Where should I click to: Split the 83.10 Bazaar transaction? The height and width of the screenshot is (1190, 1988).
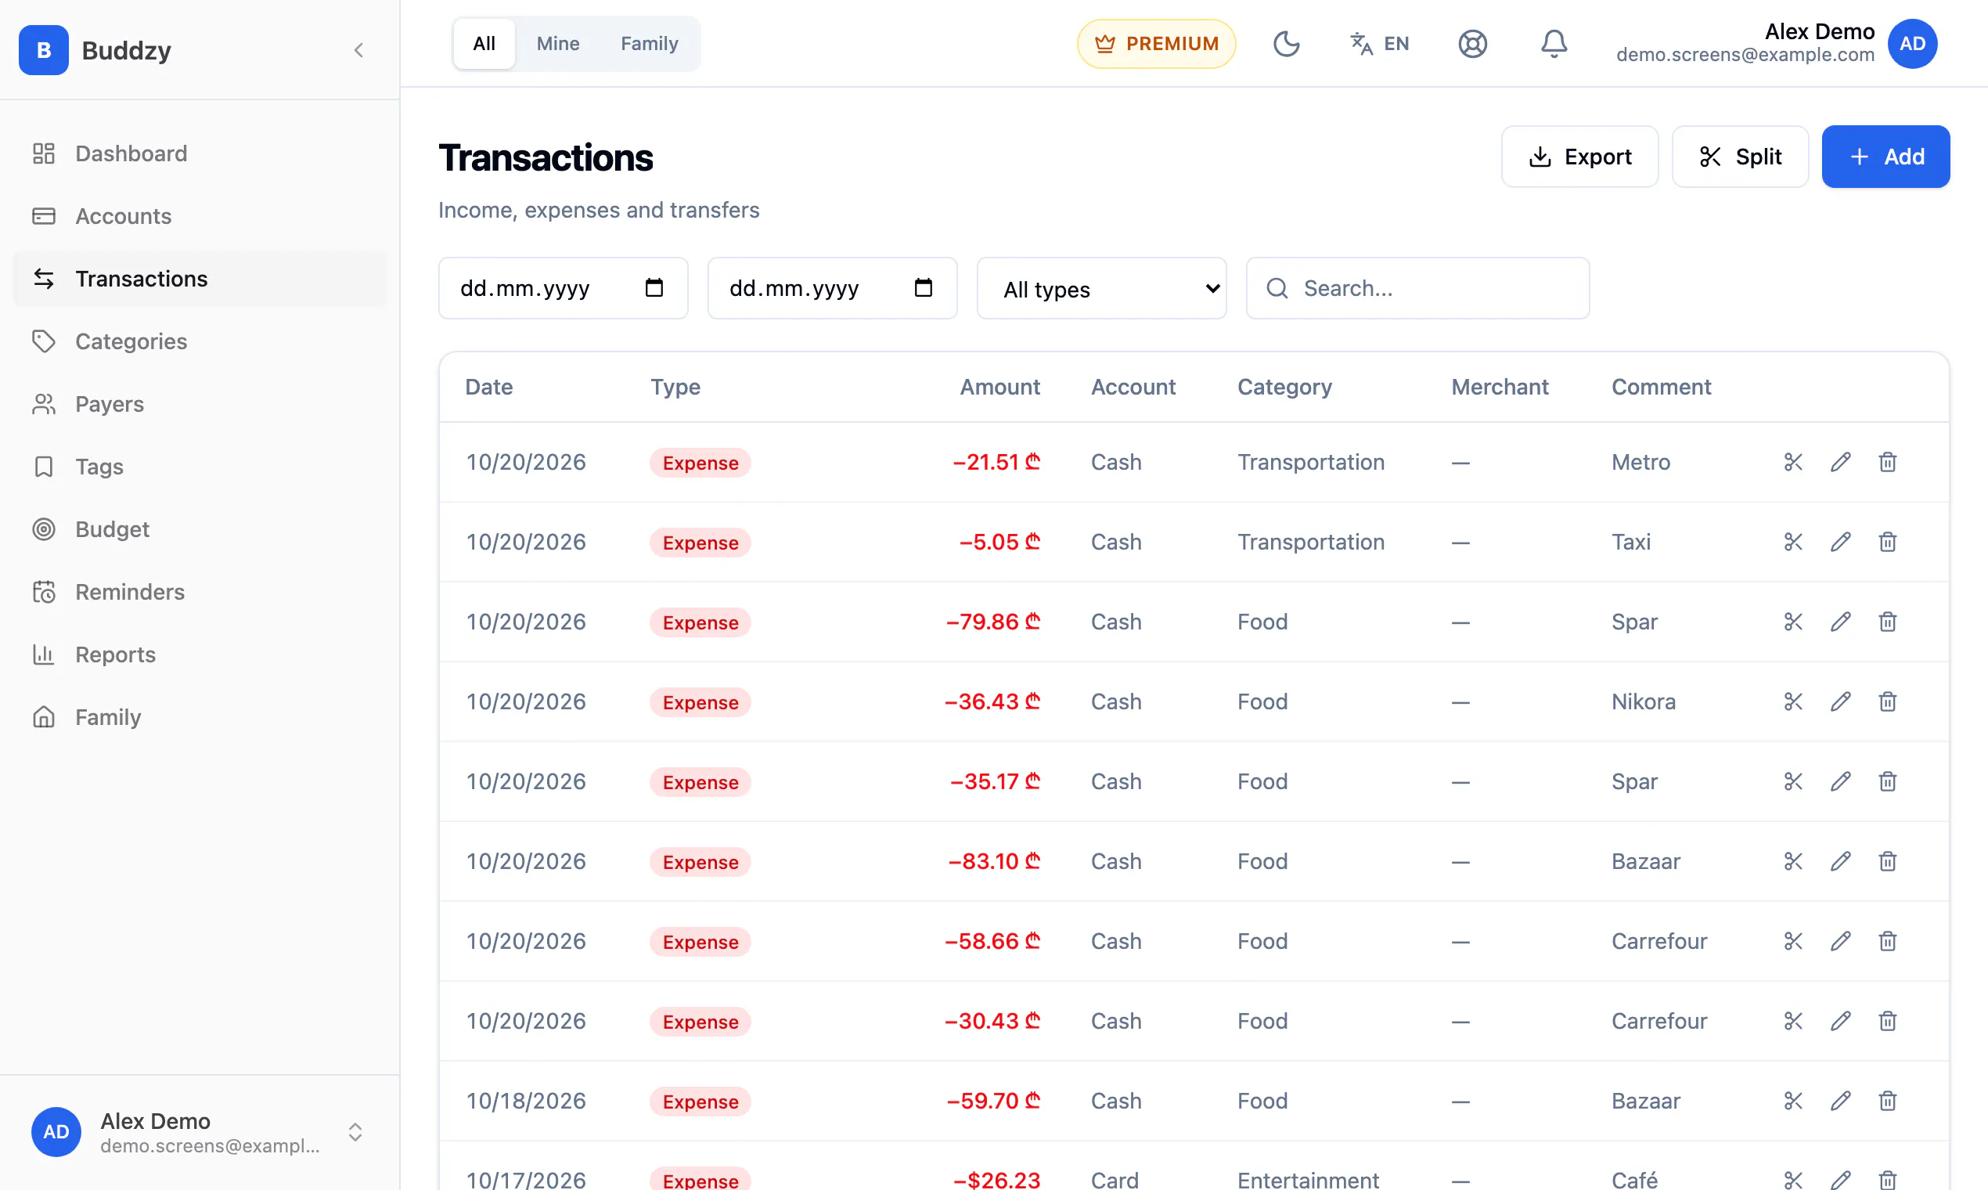point(1793,861)
